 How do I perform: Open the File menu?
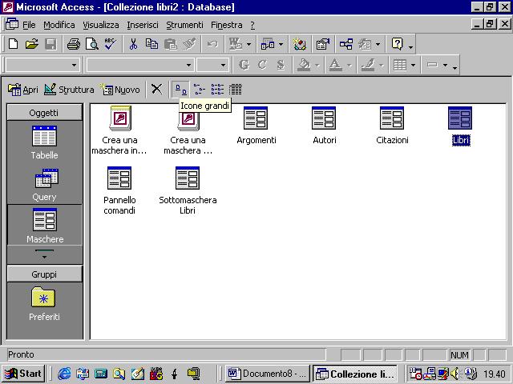tap(29, 25)
